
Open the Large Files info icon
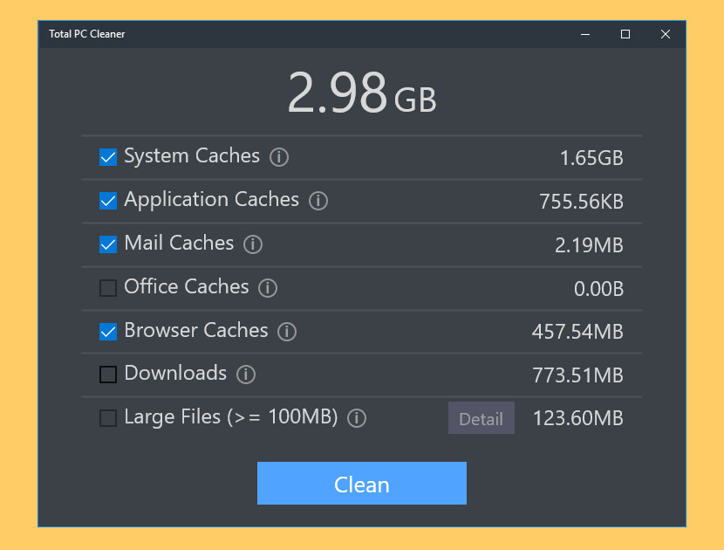[357, 418]
